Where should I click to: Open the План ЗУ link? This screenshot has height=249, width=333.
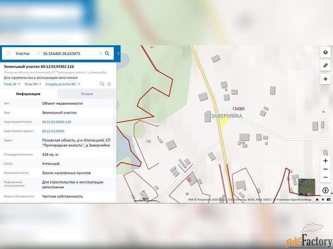coord(12,84)
